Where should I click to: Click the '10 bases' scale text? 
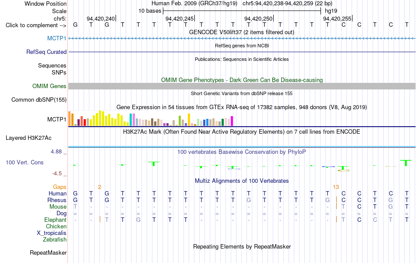tap(150, 11)
